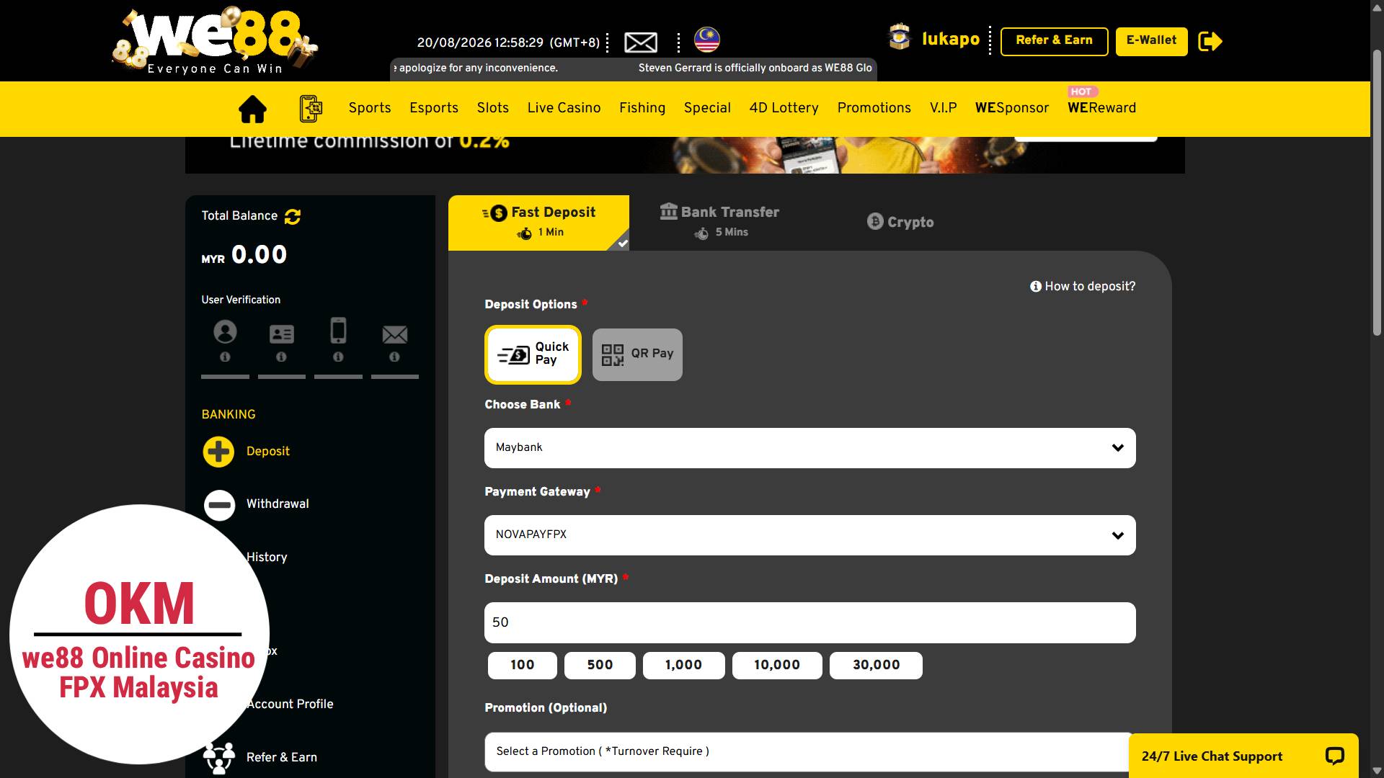This screenshot has height=778, width=1384.
Task: Click the lukapo username
Action: click(951, 39)
